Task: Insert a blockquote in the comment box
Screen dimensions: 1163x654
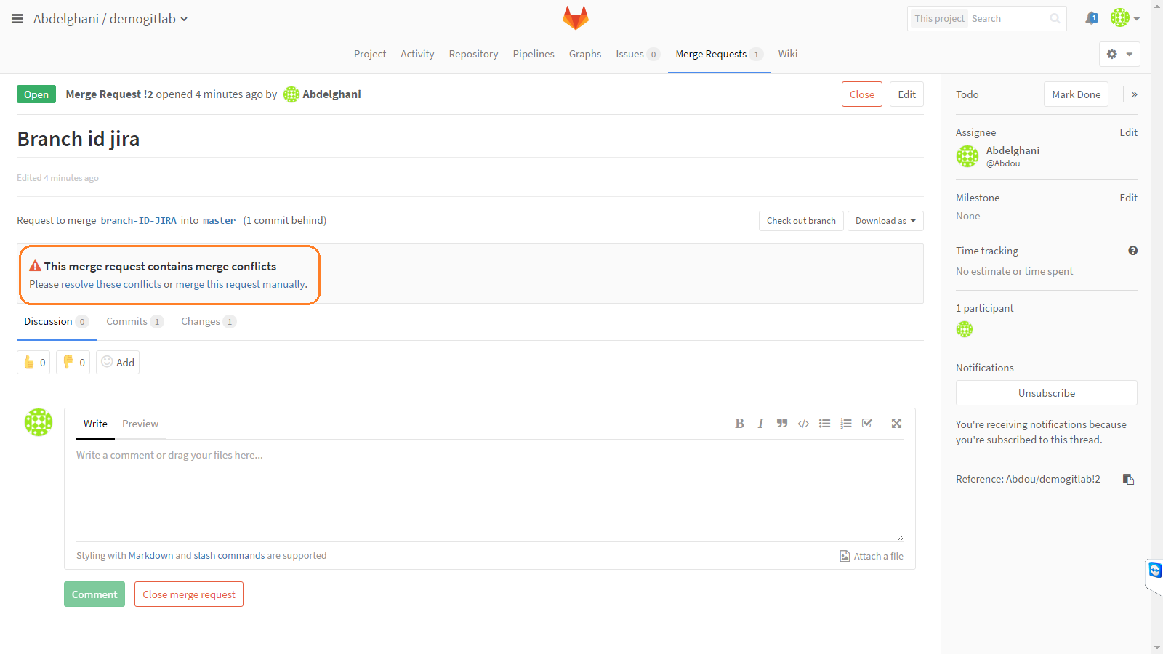Action: [x=781, y=423]
